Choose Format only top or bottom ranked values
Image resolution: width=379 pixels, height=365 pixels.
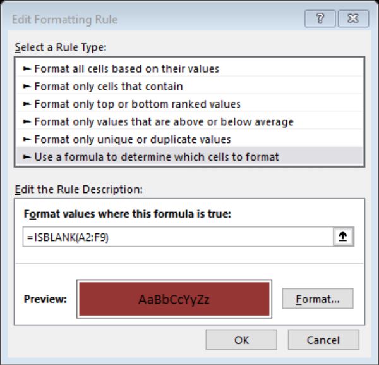[x=189, y=104]
